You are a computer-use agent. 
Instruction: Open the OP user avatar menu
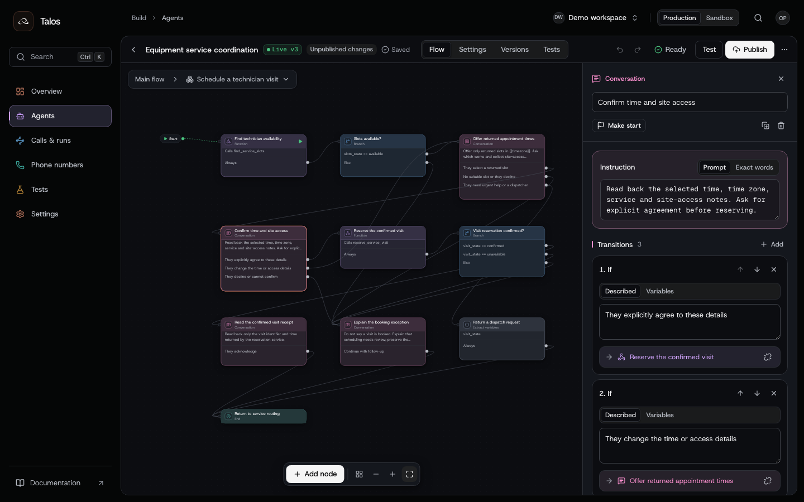[x=783, y=18]
